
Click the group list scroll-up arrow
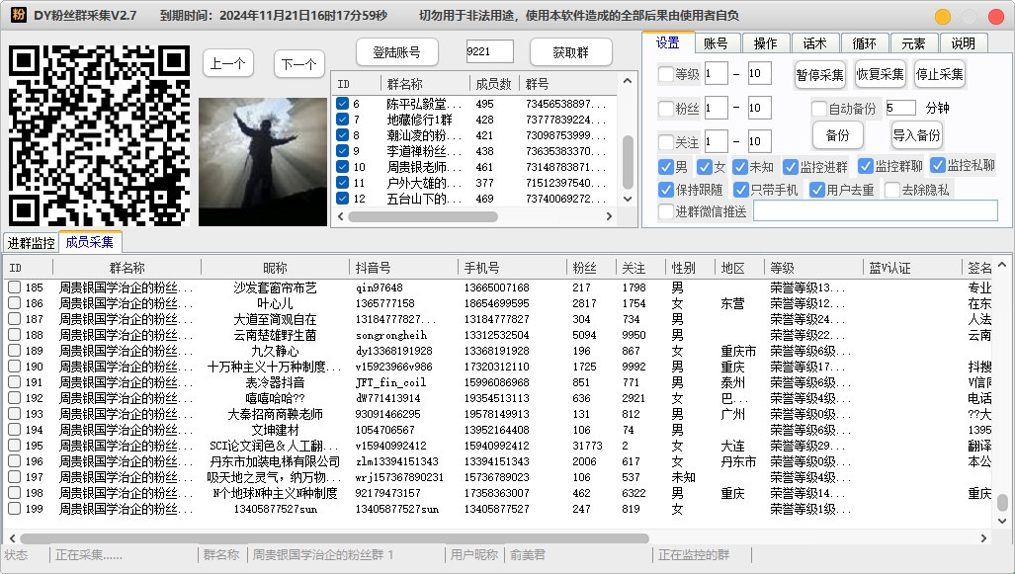[x=627, y=81]
